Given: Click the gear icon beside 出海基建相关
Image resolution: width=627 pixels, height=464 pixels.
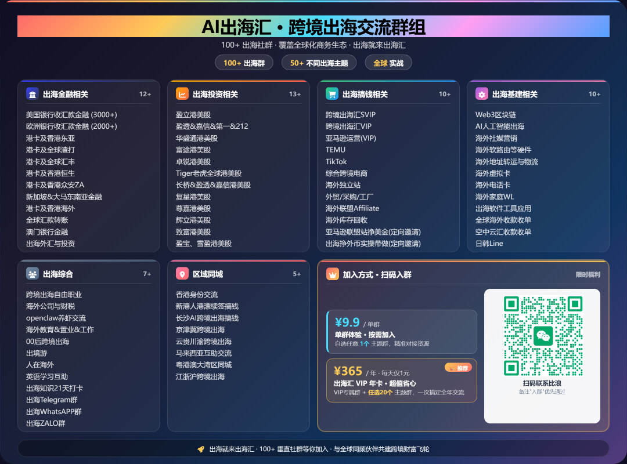Looking at the screenshot, I should coord(481,94).
